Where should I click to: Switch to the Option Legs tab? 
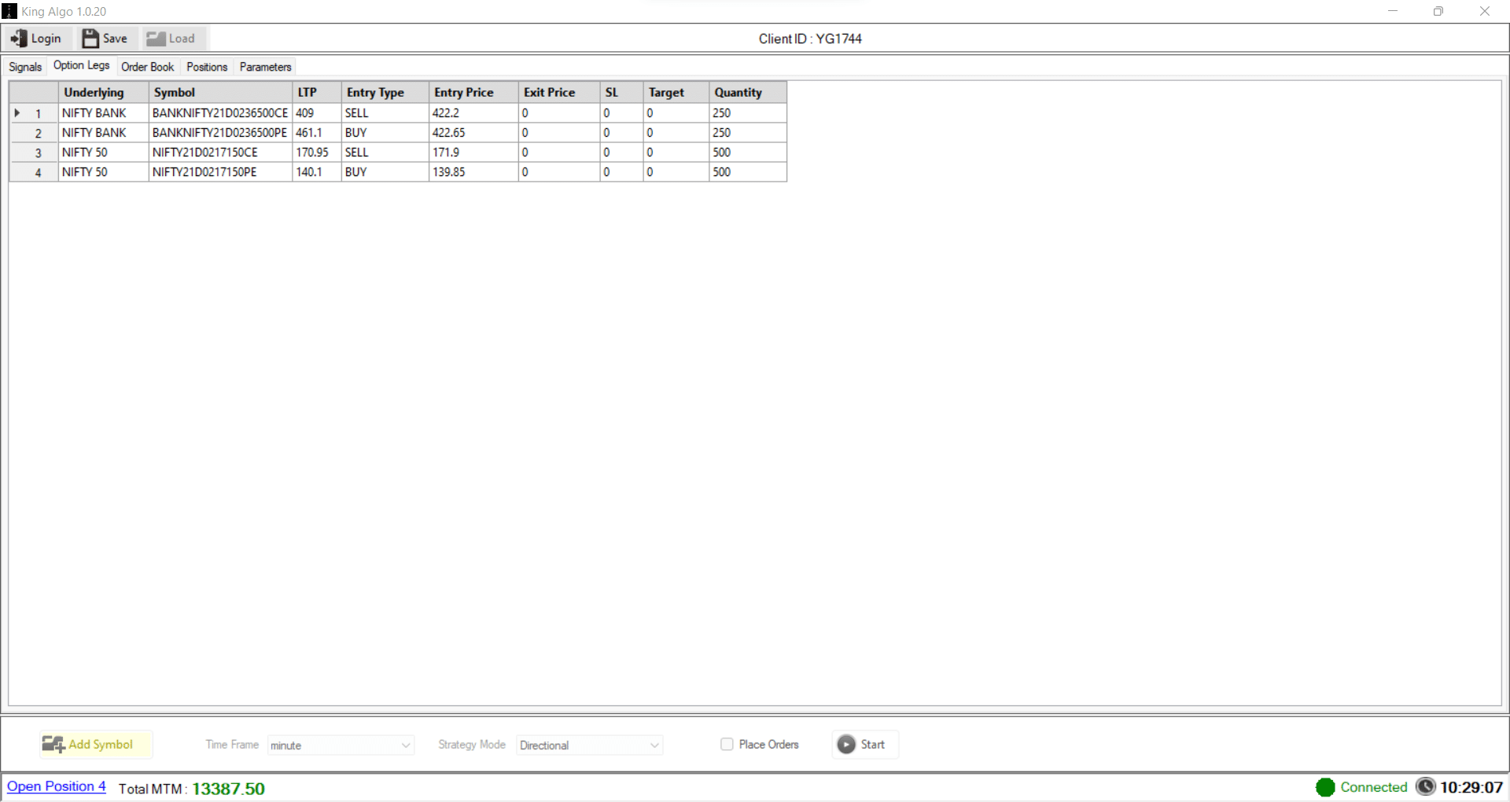point(82,65)
